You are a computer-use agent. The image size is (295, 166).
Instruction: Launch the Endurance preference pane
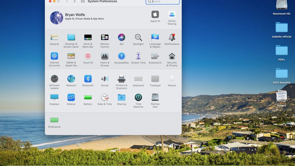click(54, 120)
